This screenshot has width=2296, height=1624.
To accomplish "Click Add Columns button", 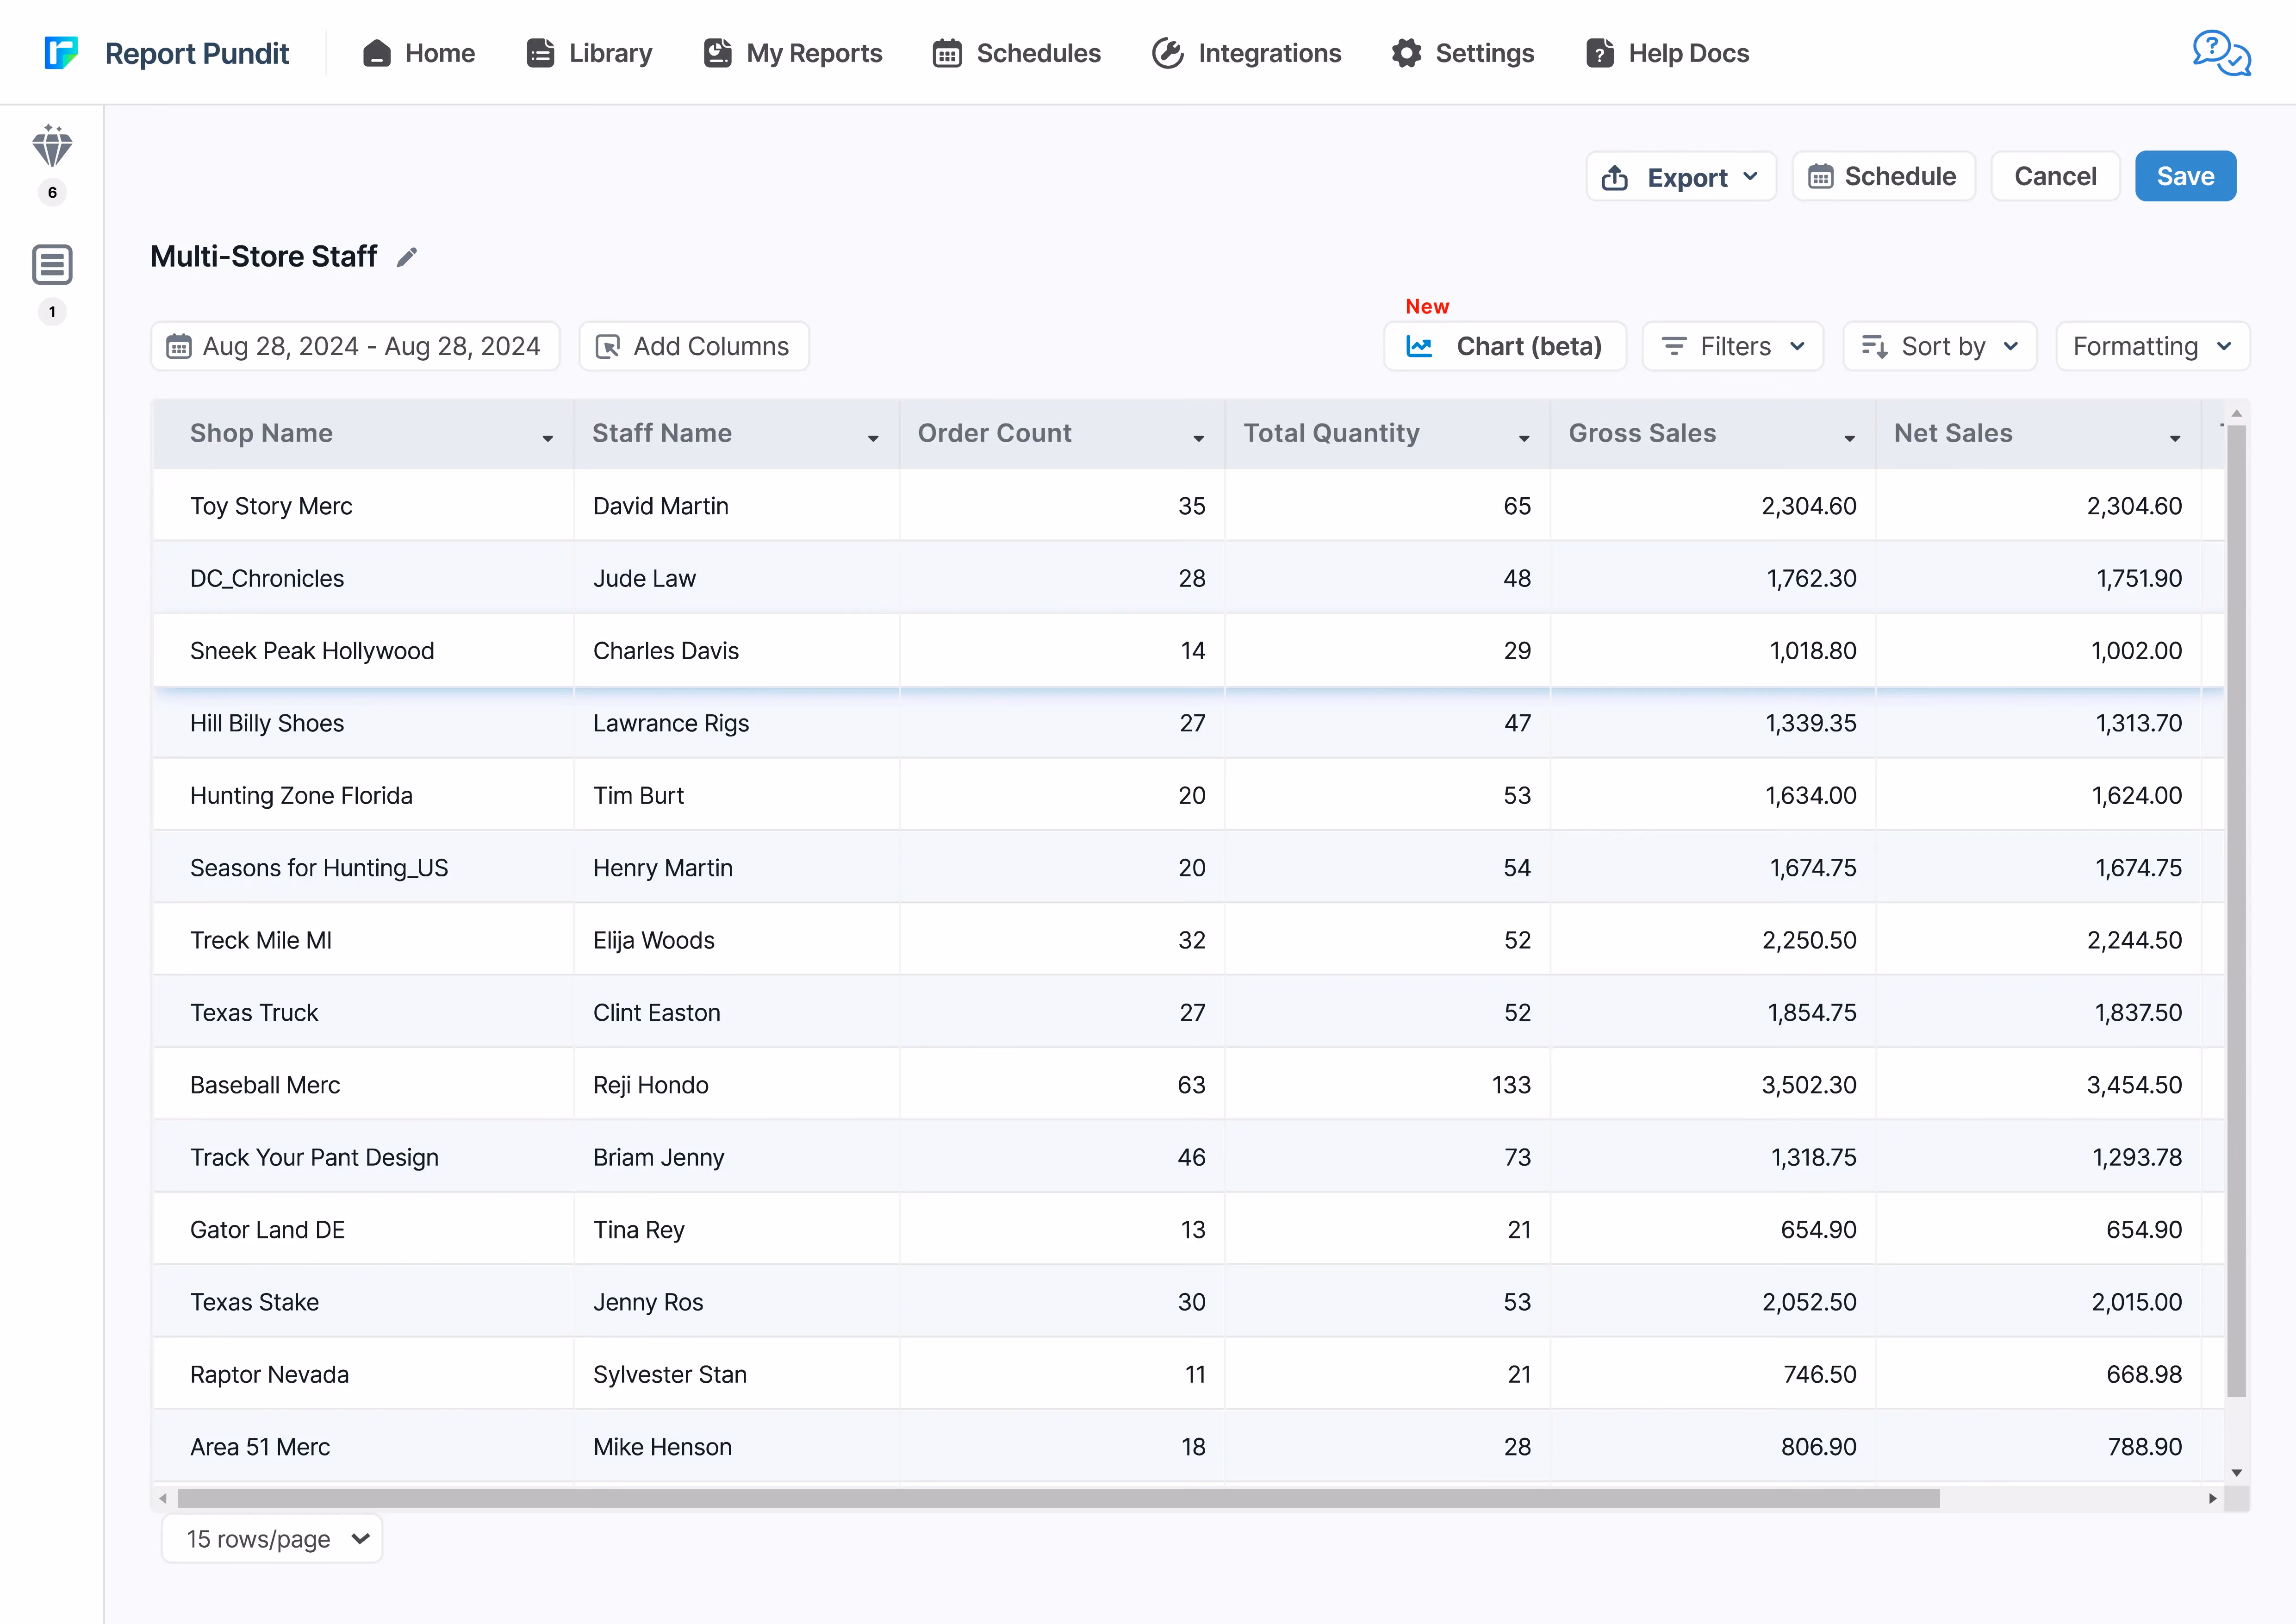I will (x=694, y=346).
